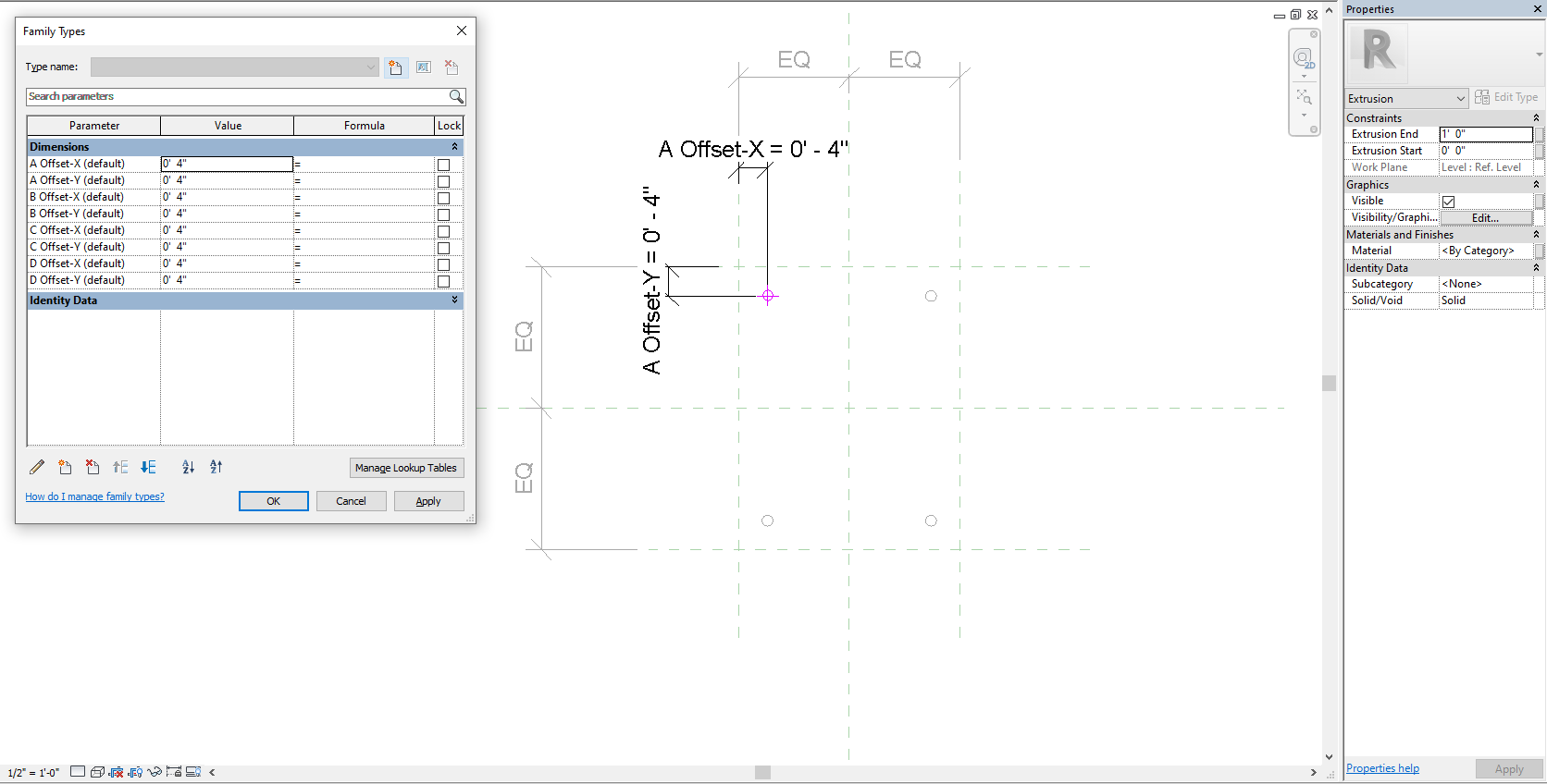Collapse the Constraints section in Properties
This screenshot has height=784, width=1547.
(x=1536, y=118)
